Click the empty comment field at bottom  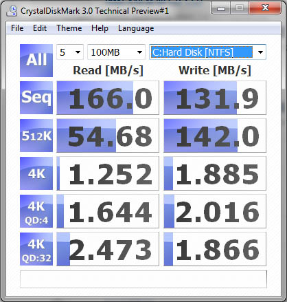coord(143,279)
